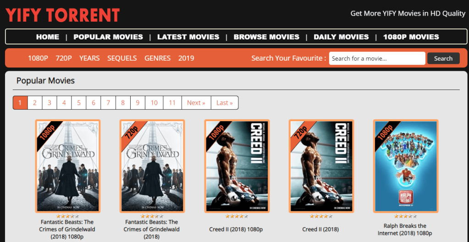Viewport: 469px width, 242px height.
Task: Jump to the Last » page
Action: point(225,103)
